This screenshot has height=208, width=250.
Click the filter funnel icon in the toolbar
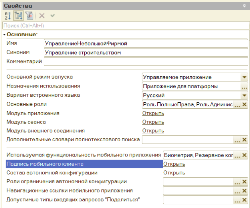(29, 15)
